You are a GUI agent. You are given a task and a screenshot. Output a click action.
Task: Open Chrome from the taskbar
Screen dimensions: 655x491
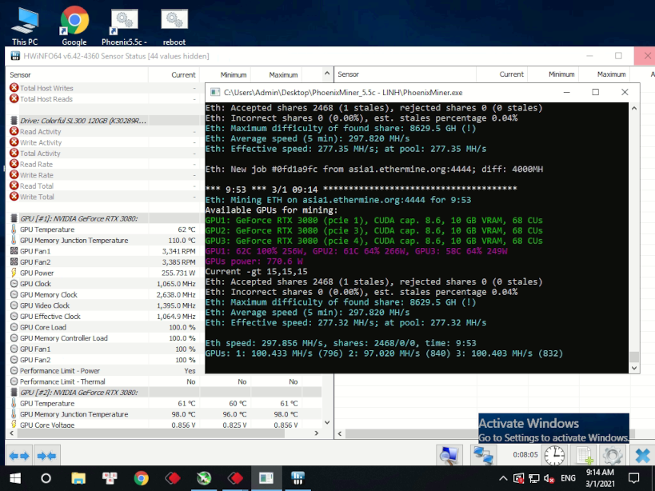coord(142,478)
